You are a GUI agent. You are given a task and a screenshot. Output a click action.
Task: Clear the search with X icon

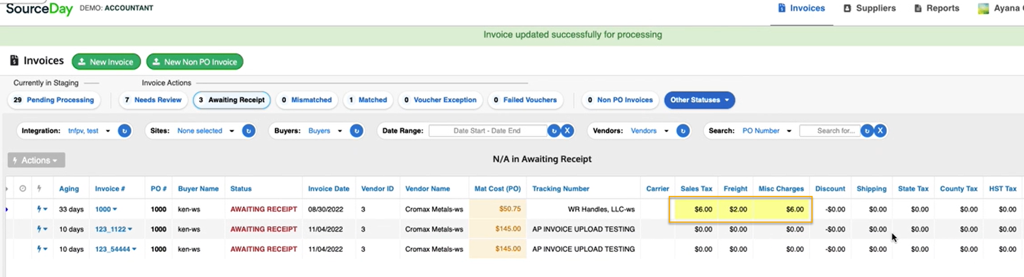point(881,131)
